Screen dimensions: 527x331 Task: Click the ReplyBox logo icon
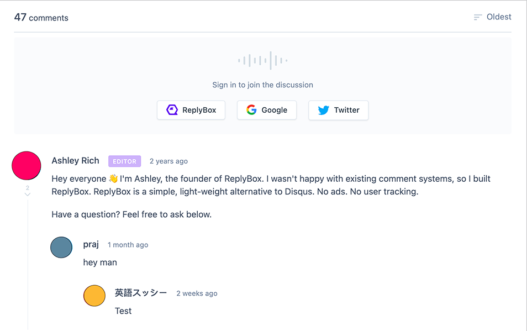point(172,110)
